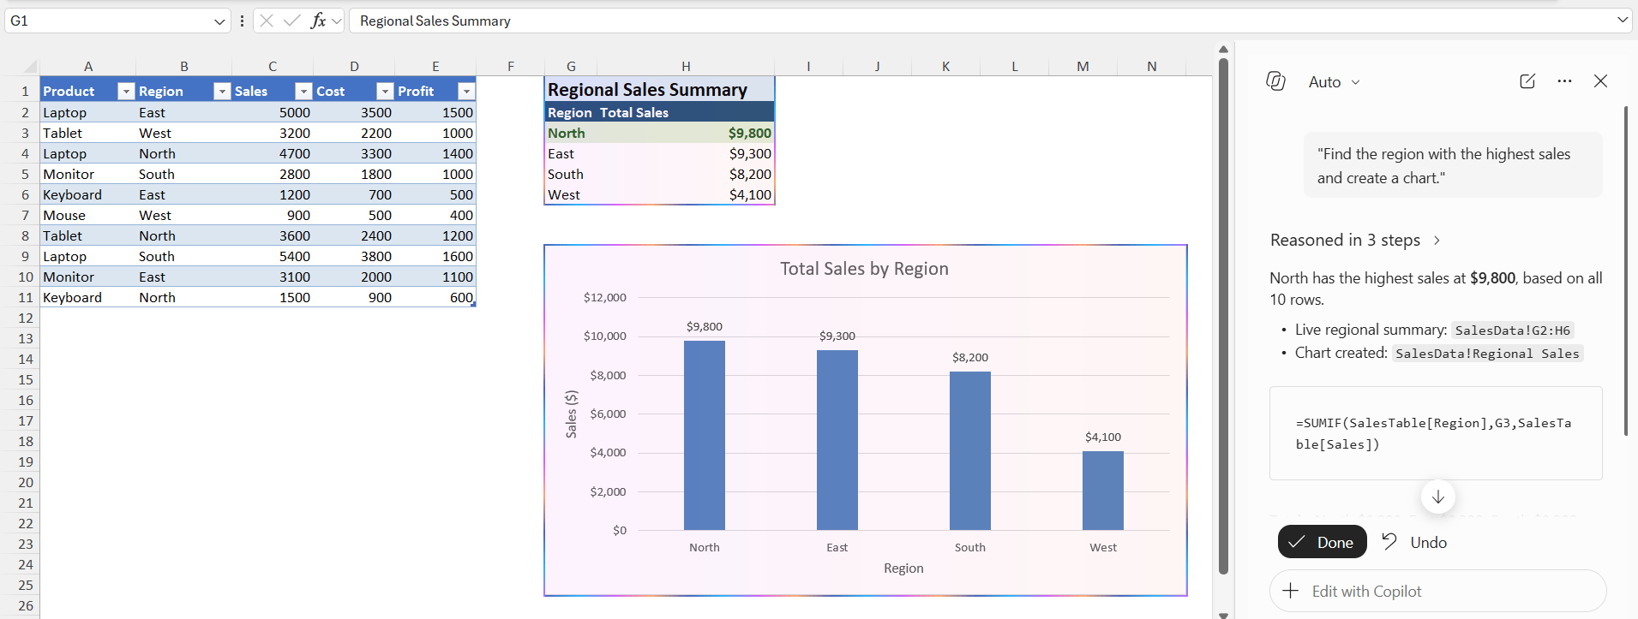Viewport: 1638px width, 619px height.
Task: Open the Auto mode dropdown in Copilot
Action: [1335, 82]
